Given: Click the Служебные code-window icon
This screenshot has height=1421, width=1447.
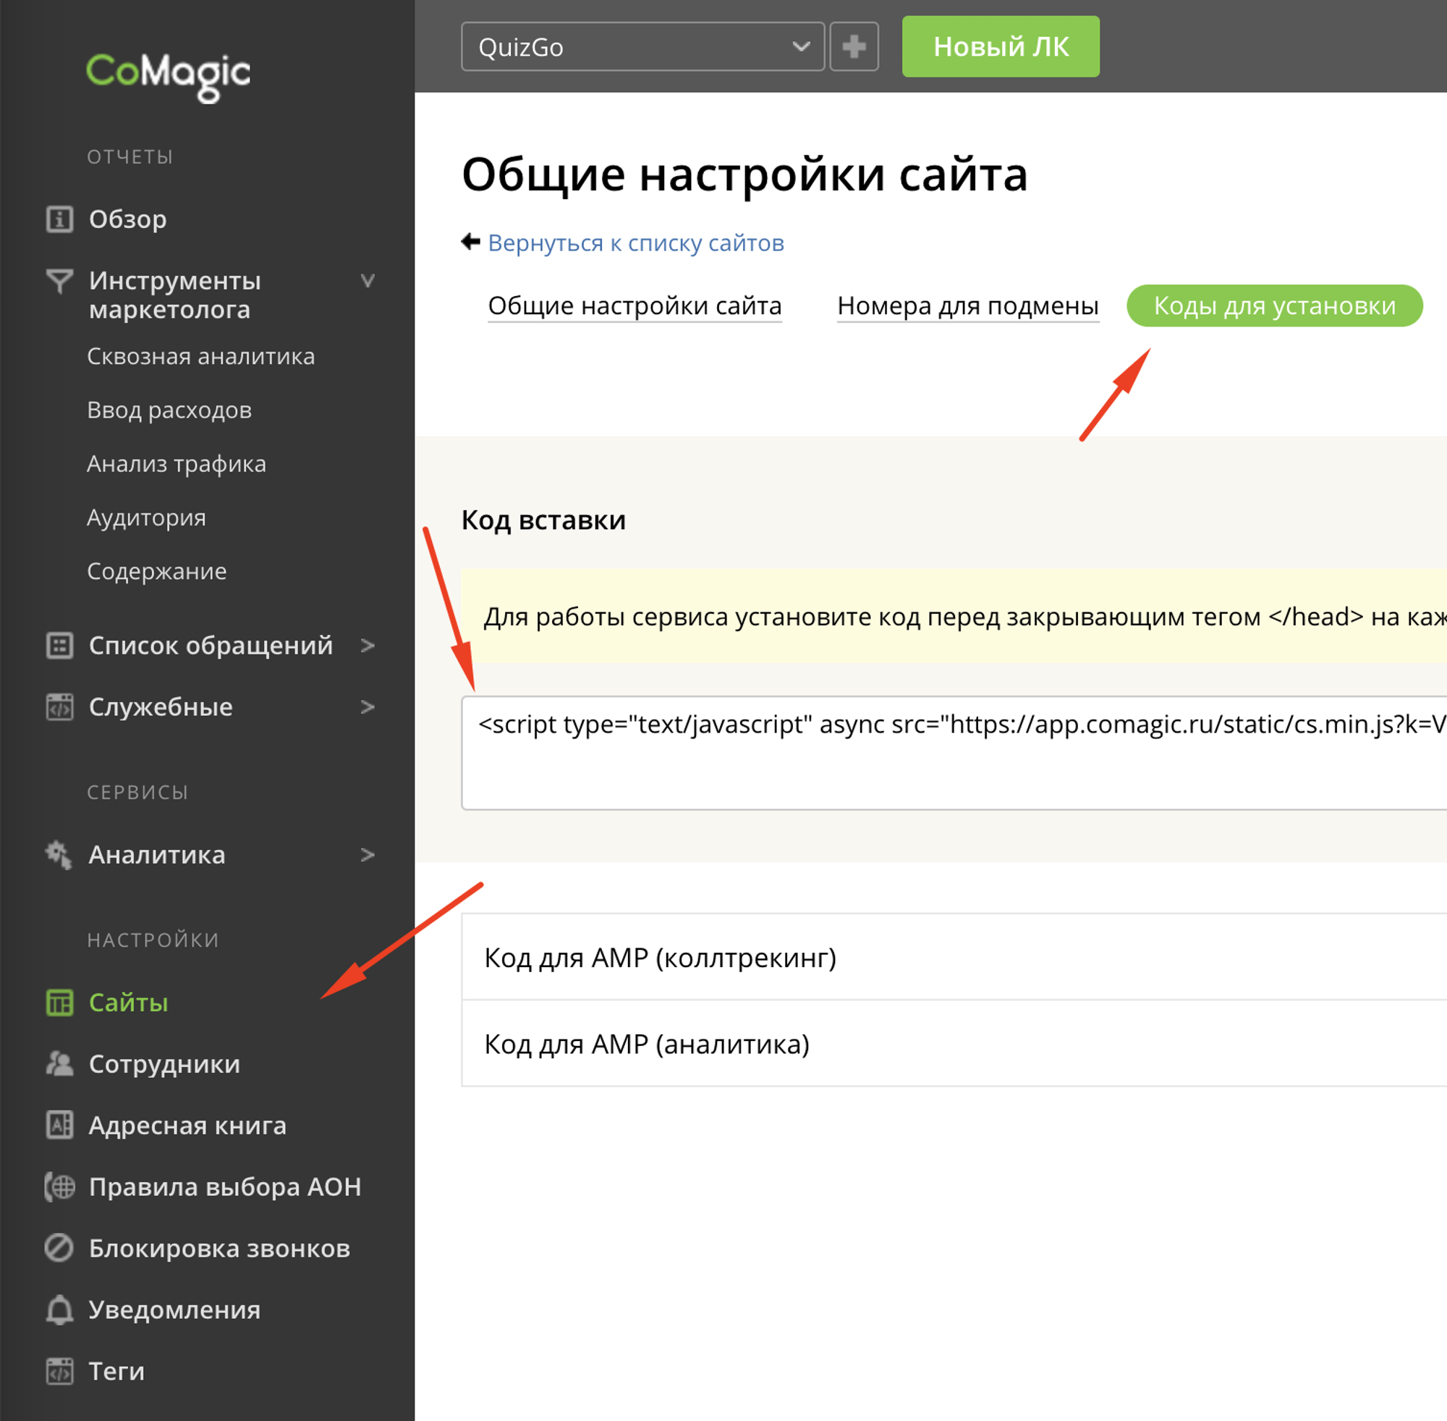Looking at the screenshot, I should point(59,707).
